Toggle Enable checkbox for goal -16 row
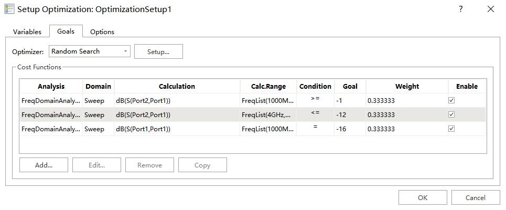This screenshot has width=506, height=210. click(451, 129)
